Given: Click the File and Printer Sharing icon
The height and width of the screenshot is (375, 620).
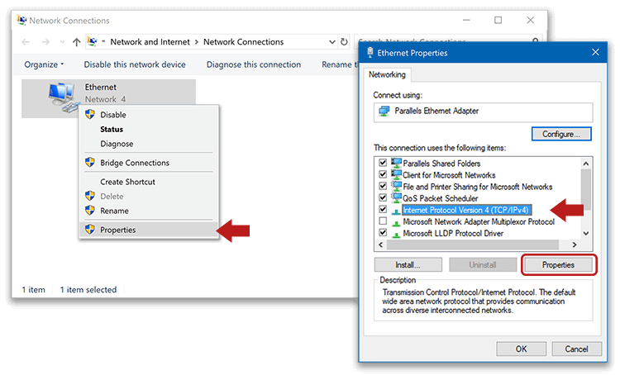Looking at the screenshot, I should (396, 186).
